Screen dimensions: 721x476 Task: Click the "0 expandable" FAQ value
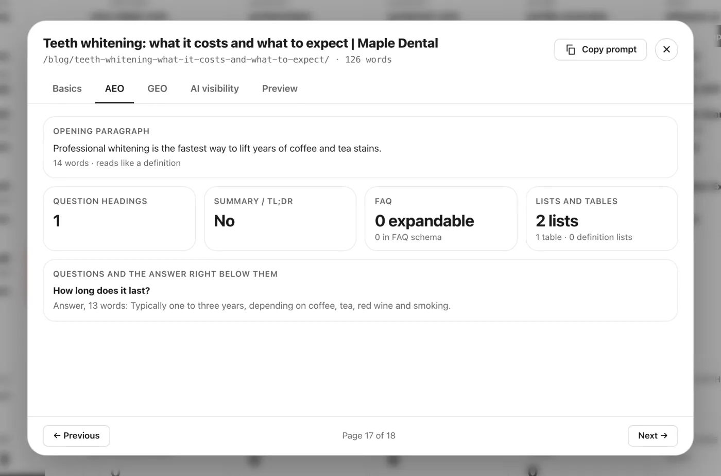[424, 221]
